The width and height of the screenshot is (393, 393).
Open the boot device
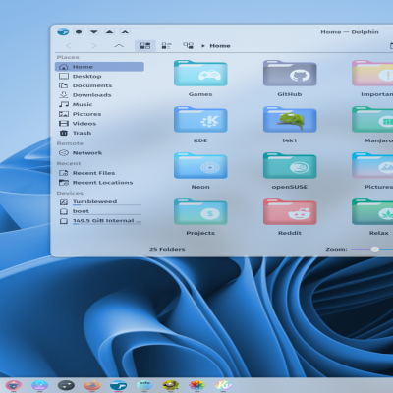pyautogui.click(x=99, y=211)
